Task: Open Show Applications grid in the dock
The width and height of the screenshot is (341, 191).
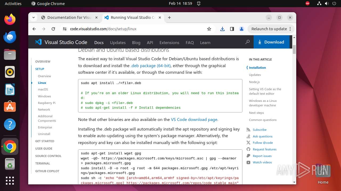Action: coord(10,181)
